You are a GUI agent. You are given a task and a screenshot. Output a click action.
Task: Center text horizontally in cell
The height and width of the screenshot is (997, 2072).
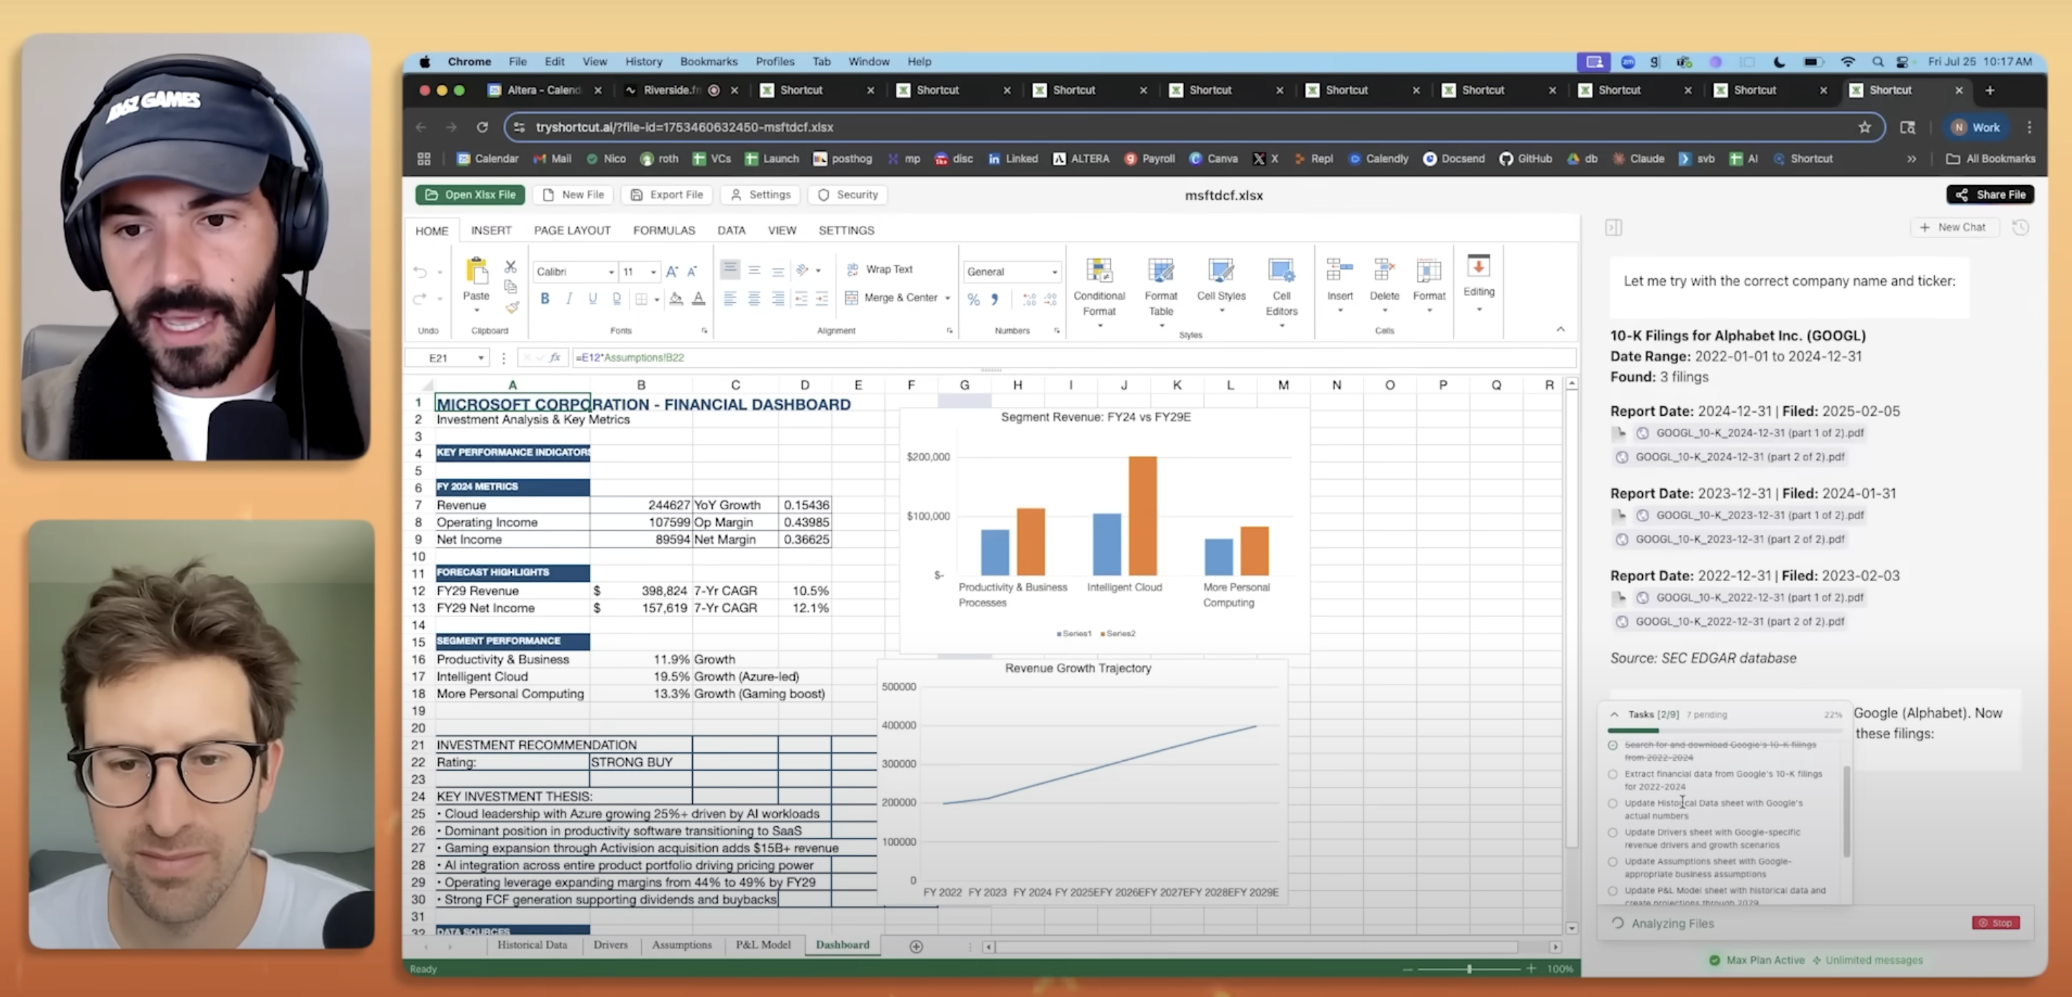[754, 298]
